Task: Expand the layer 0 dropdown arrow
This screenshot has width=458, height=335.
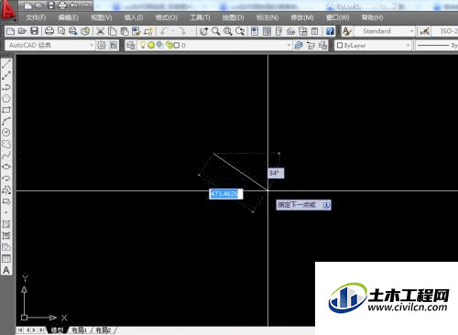Action: point(289,46)
